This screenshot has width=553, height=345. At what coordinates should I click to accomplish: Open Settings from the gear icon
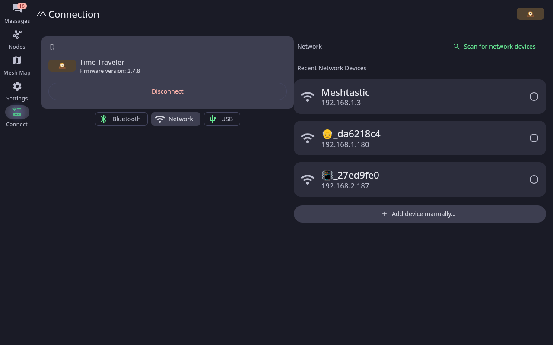[17, 86]
